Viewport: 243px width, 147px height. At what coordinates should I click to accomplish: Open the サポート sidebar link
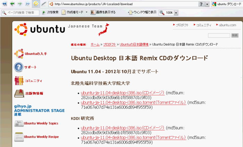tap(31, 67)
